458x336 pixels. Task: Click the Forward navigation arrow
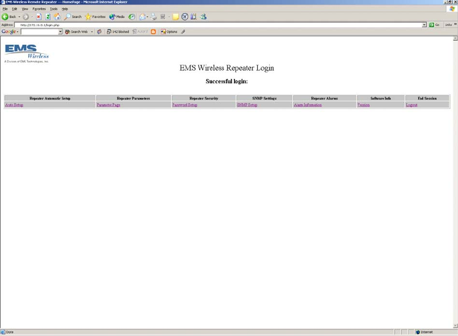[x=26, y=17]
